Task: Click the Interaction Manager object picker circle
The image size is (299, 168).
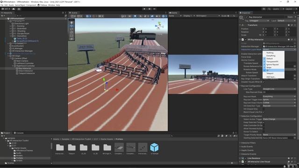Action: click(x=295, y=47)
